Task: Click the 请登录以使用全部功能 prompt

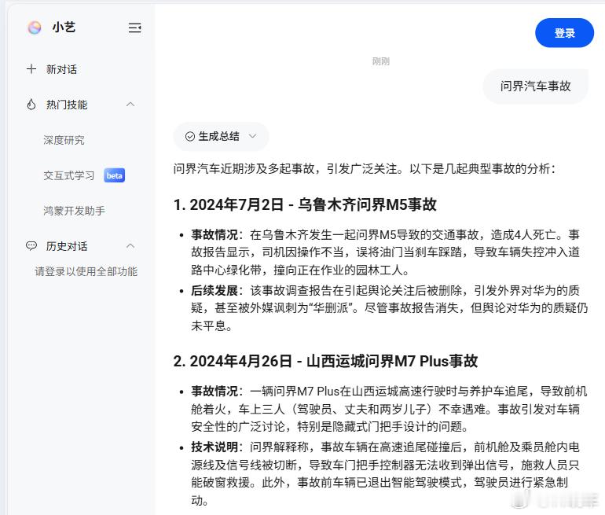Action: click(86, 271)
